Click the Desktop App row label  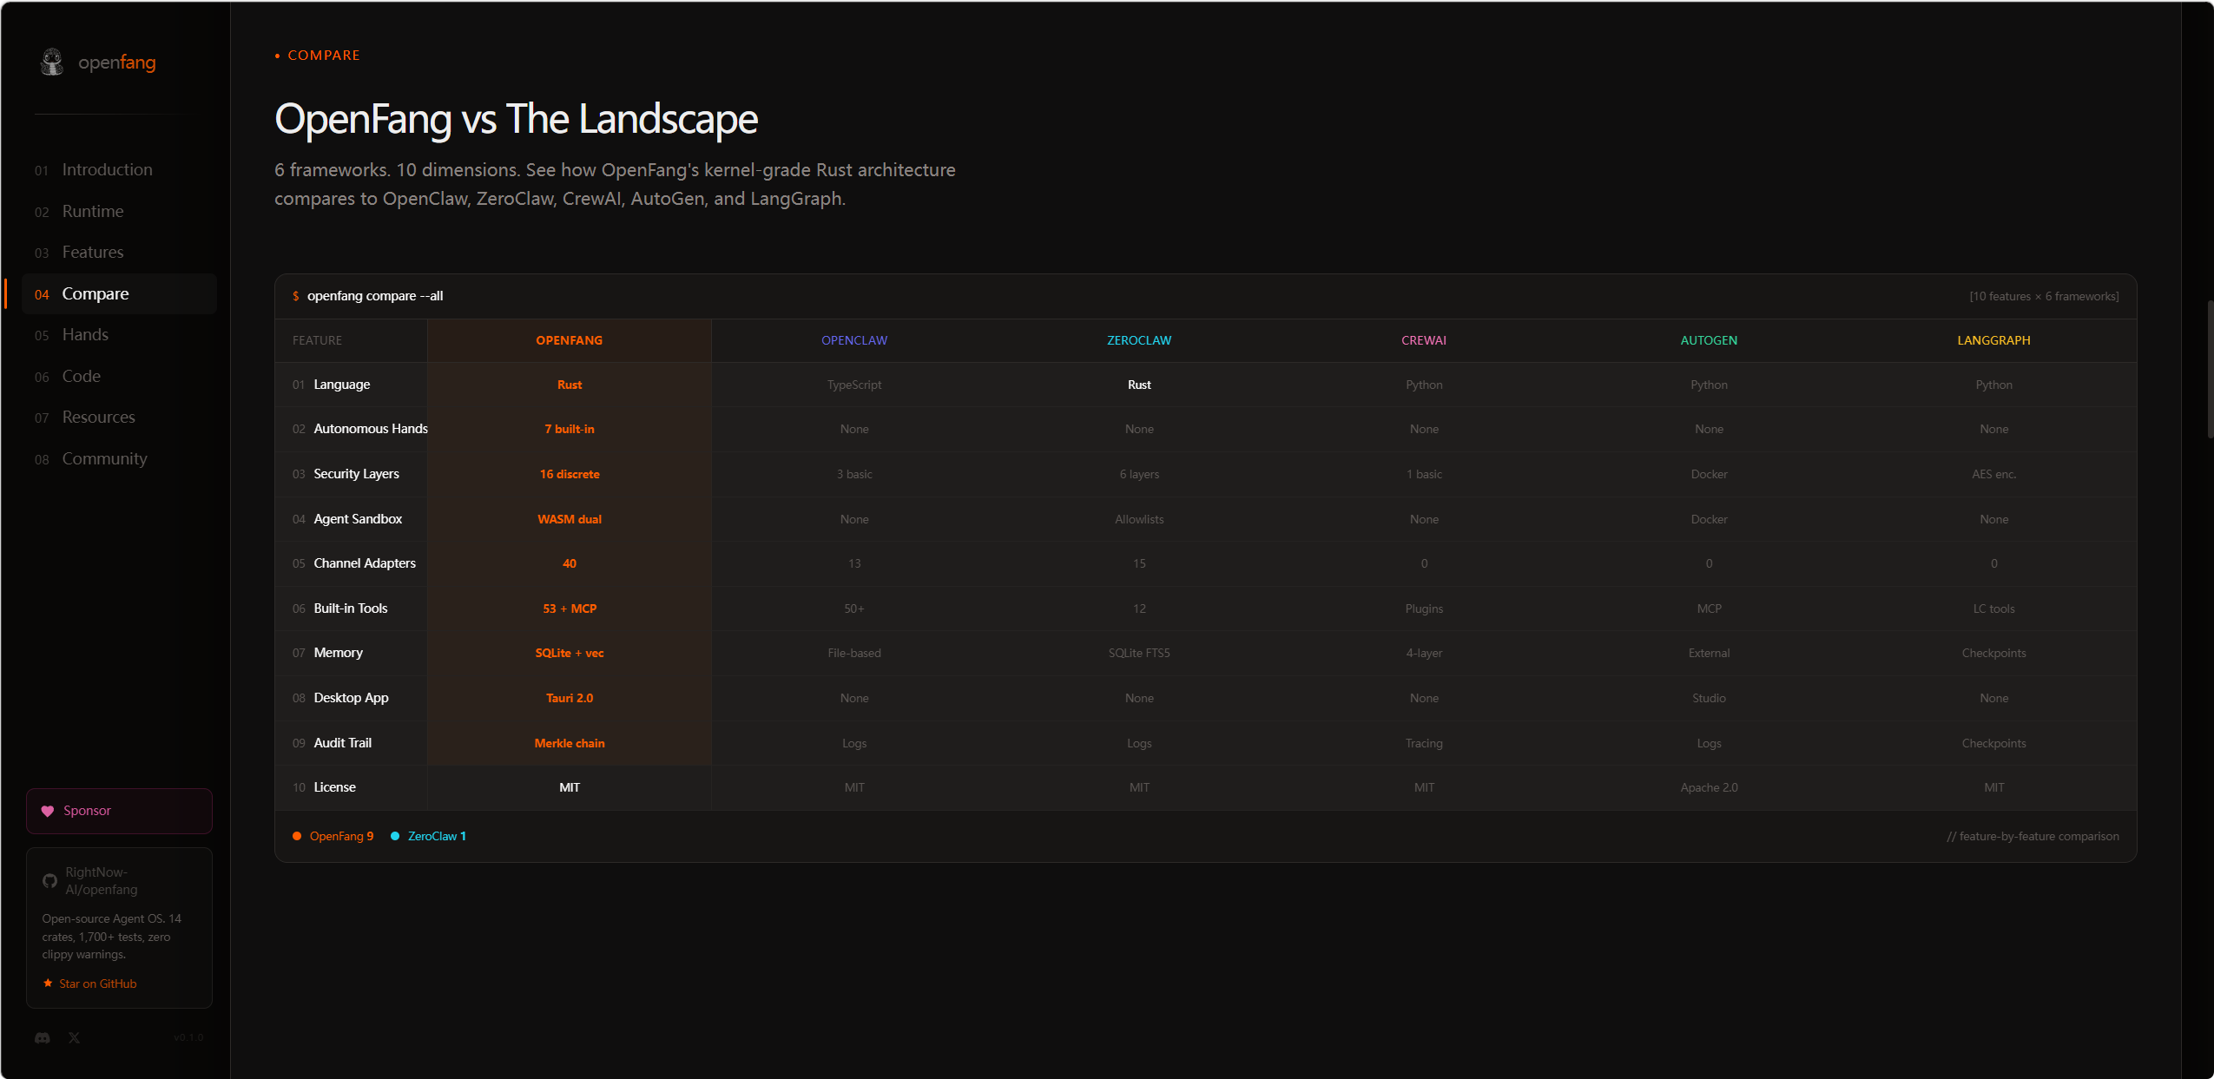pyautogui.click(x=351, y=698)
